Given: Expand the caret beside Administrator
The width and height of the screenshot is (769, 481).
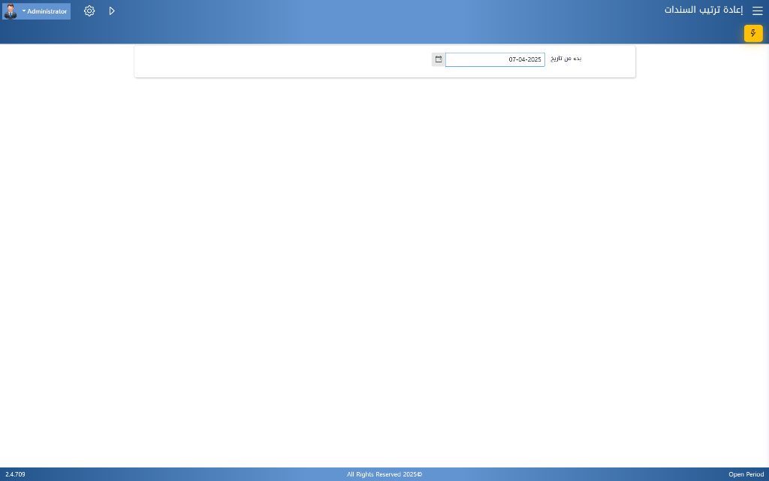Looking at the screenshot, I should click(24, 11).
